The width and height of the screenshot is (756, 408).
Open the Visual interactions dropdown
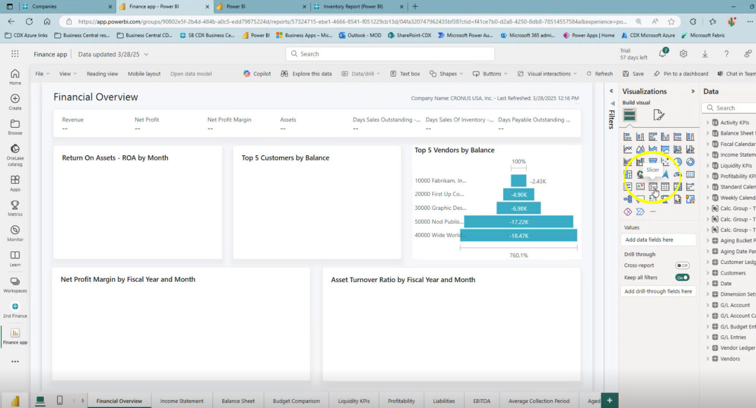(x=547, y=74)
